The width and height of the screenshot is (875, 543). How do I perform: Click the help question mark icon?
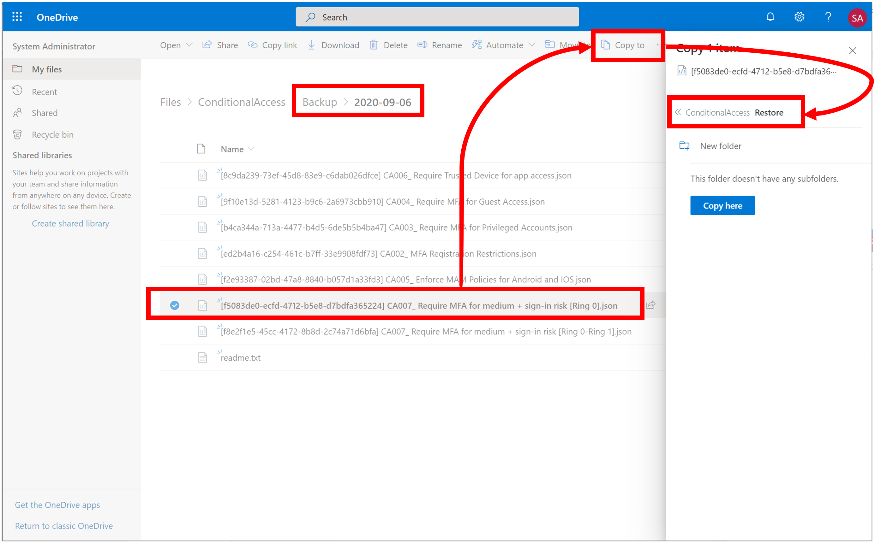click(828, 17)
